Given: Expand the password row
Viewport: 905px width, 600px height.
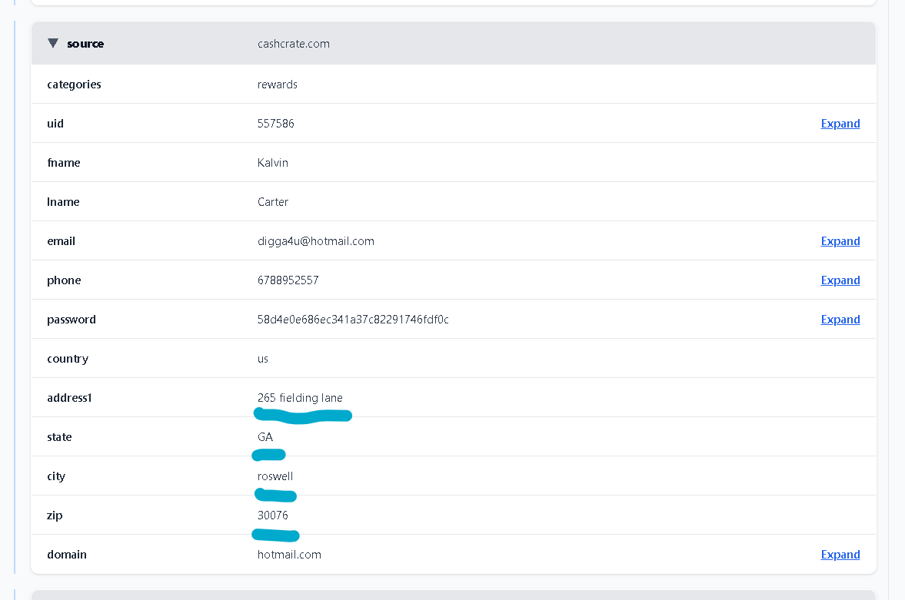Looking at the screenshot, I should point(840,320).
